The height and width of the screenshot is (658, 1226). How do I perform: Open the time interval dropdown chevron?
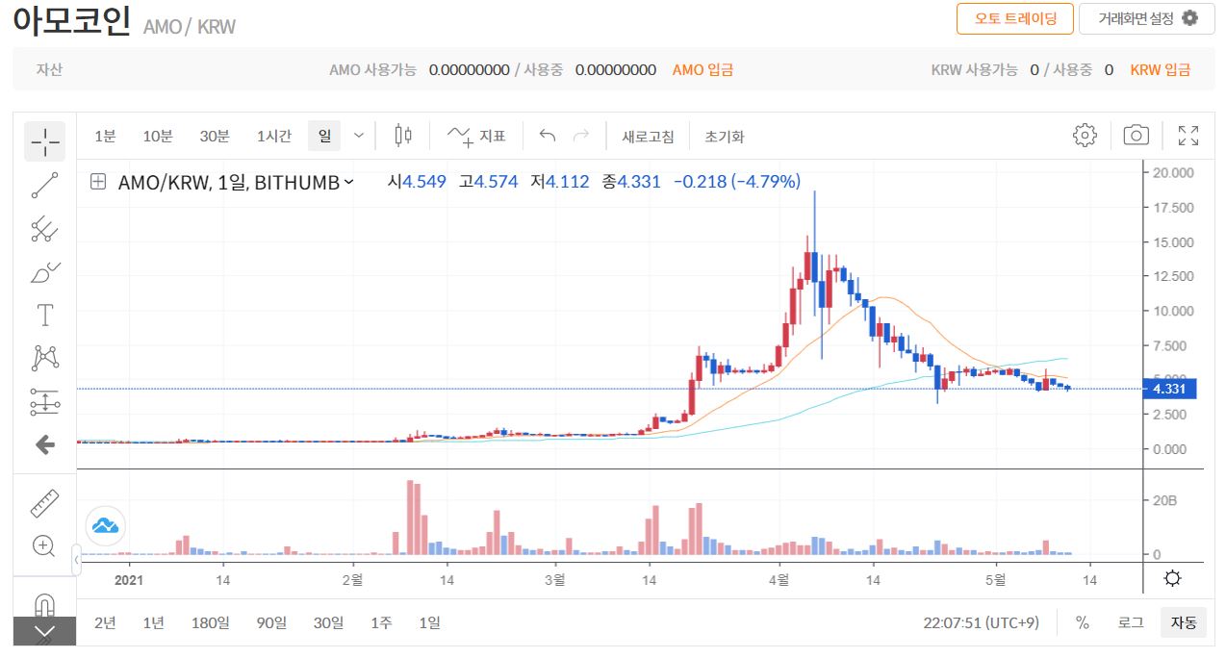tap(359, 136)
